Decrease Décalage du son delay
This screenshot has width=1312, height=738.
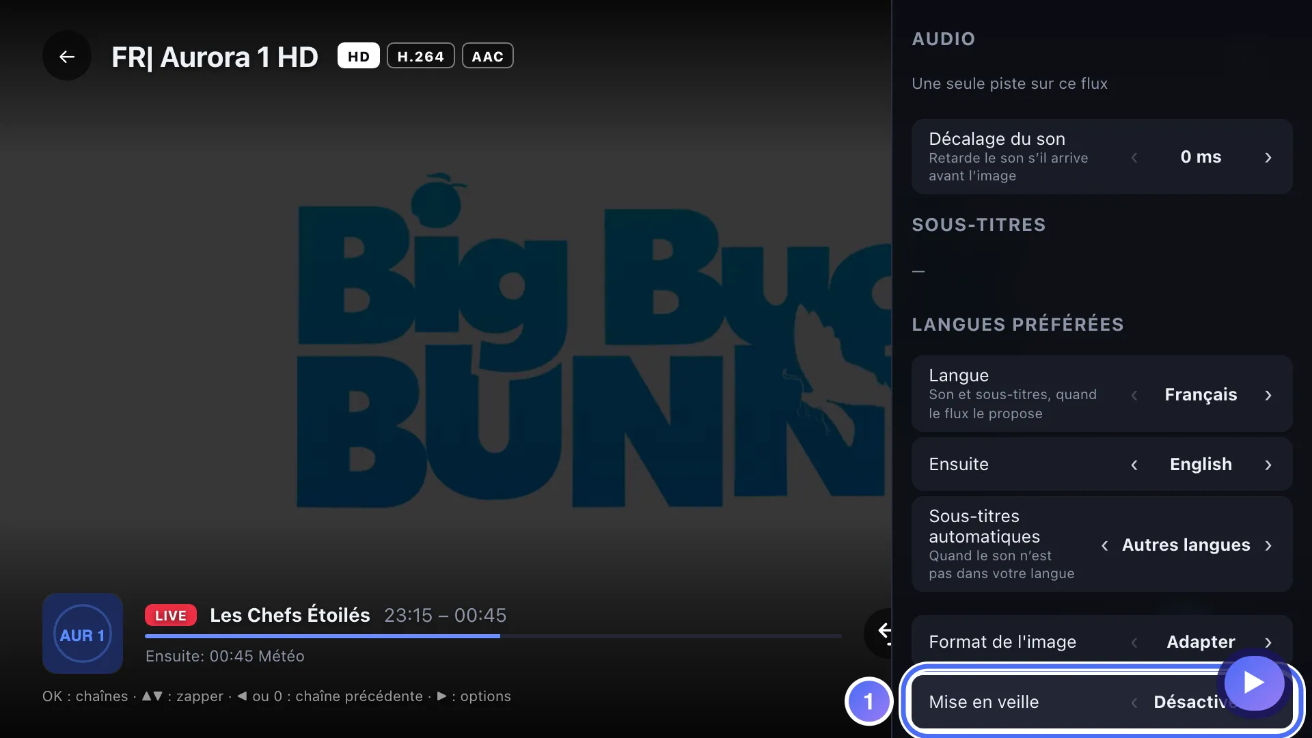click(1134, 157)
